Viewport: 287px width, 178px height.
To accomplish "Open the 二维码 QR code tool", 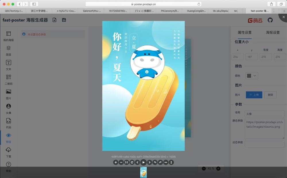I will [8, 80].
